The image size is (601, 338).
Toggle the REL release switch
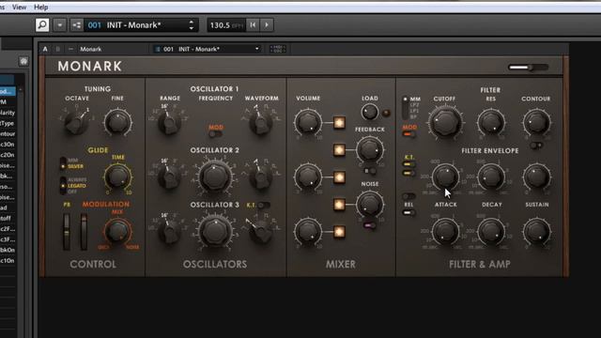click(409, 213)
